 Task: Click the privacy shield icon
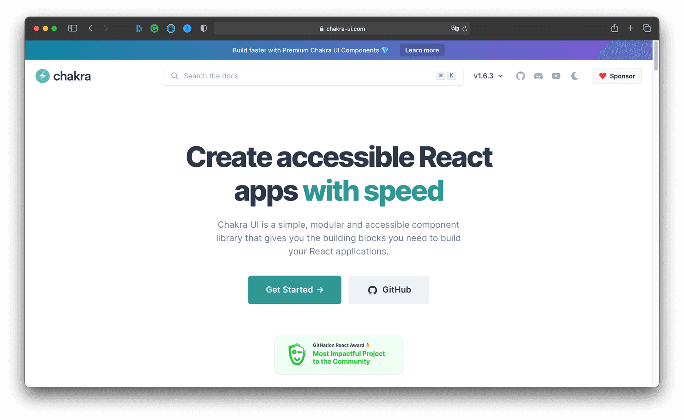(x=203, y=28)
